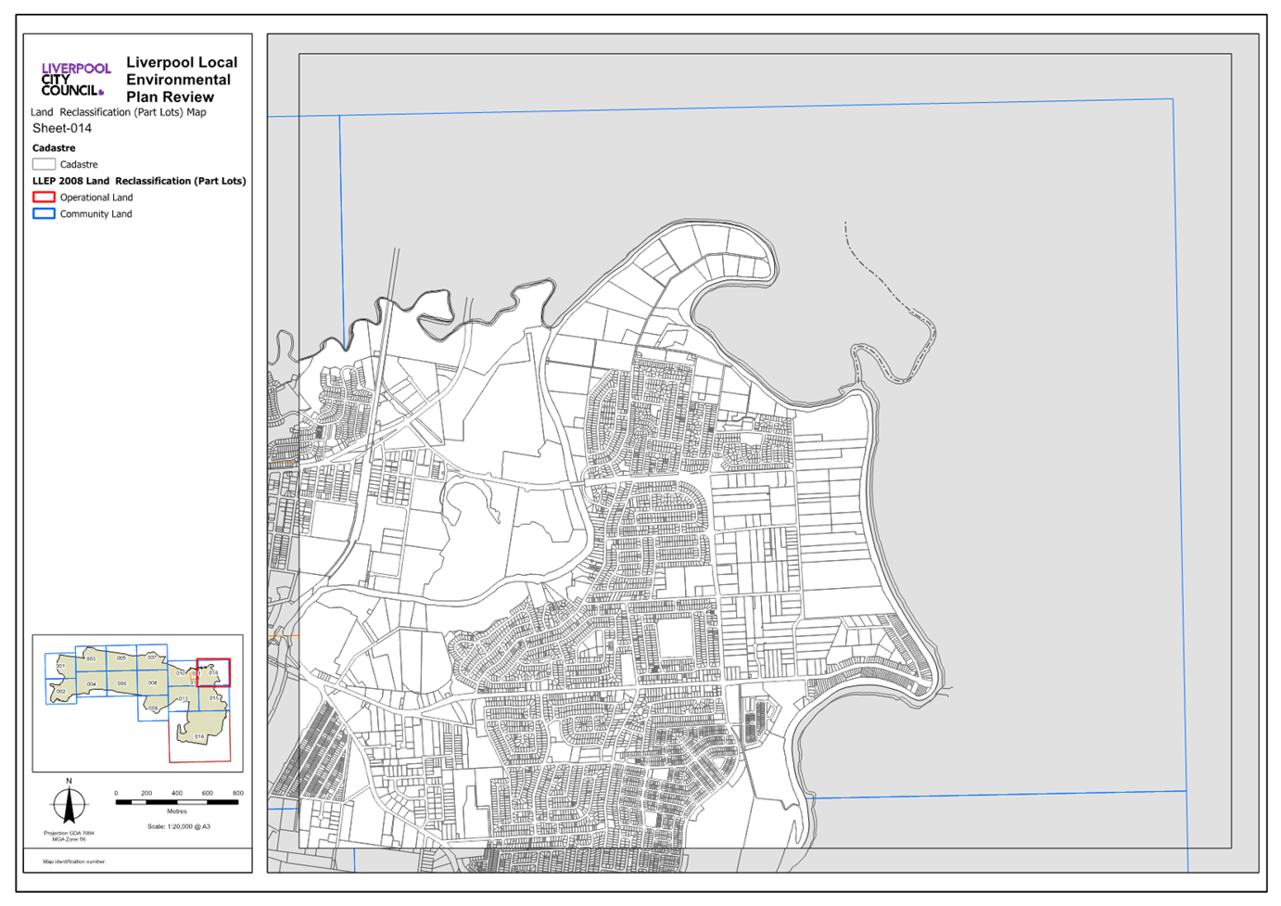
Task: Click the blue Community Land legend swatch
Action: click(x=44, y=214)
